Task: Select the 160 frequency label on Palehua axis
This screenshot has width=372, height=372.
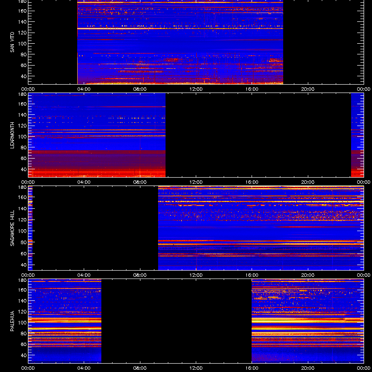Action: tap(23, 290)
